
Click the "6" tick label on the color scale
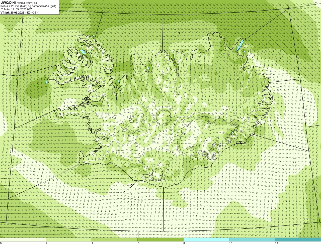138,243
